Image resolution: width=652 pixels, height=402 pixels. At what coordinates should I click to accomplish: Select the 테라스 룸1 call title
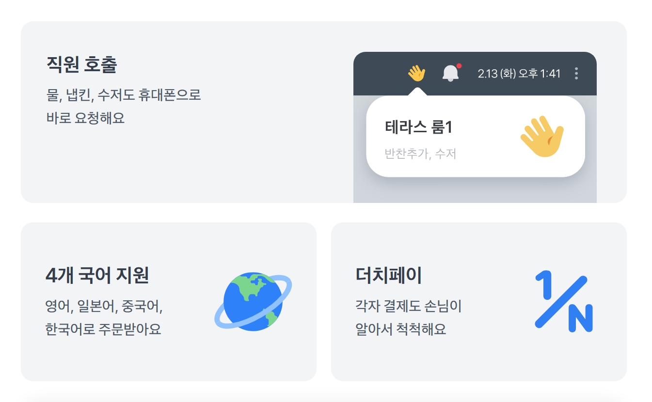[x=418, y=127]
